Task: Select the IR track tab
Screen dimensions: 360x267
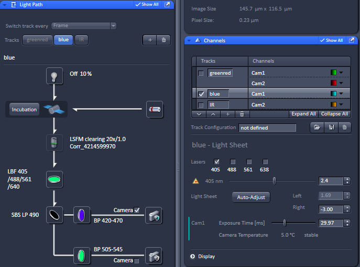Action: tap(81, 40)
